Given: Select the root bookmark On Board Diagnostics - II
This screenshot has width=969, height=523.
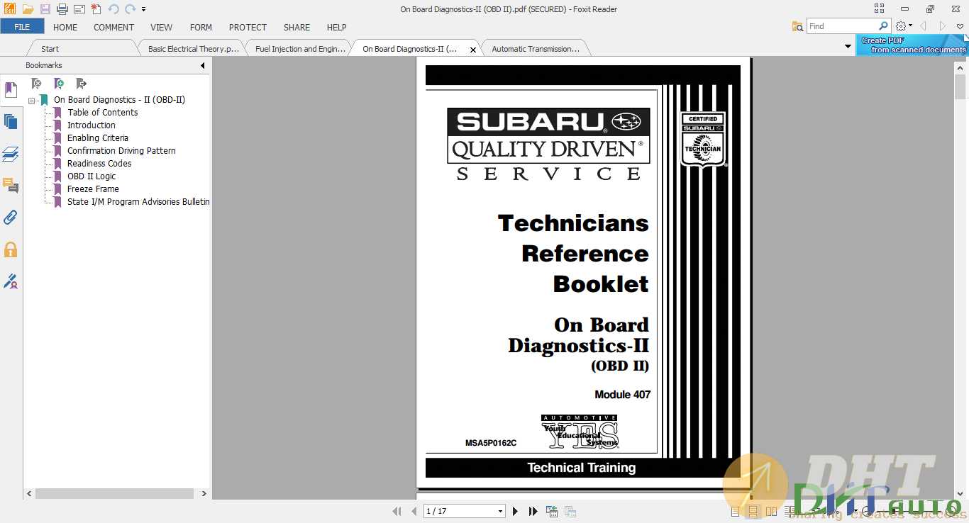Looking at the screenshot, I should pos(119,100).
